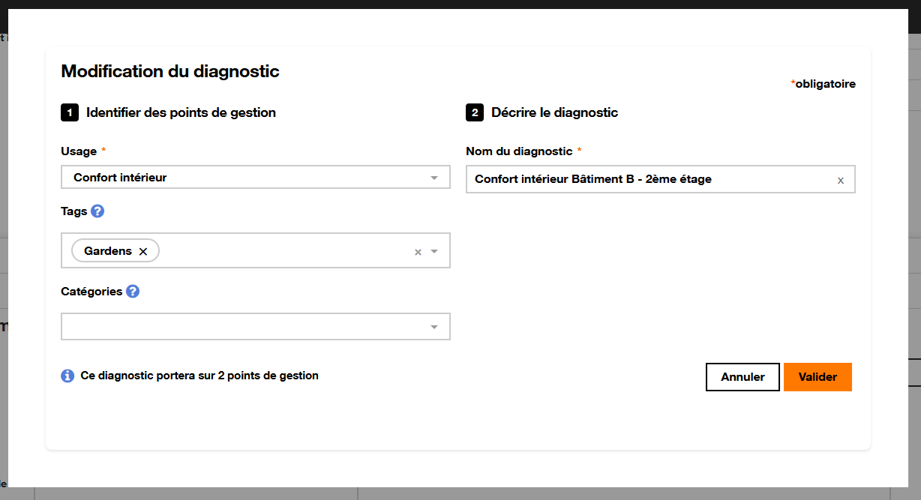Image resolution: width=921 pixels, height=500 pixels.
Task: Select the Gardens tag chip
Action: [x=109, y=250]
